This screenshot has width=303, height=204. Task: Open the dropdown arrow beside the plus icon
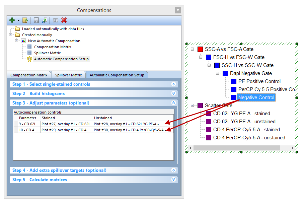click(x=18, y=21)
